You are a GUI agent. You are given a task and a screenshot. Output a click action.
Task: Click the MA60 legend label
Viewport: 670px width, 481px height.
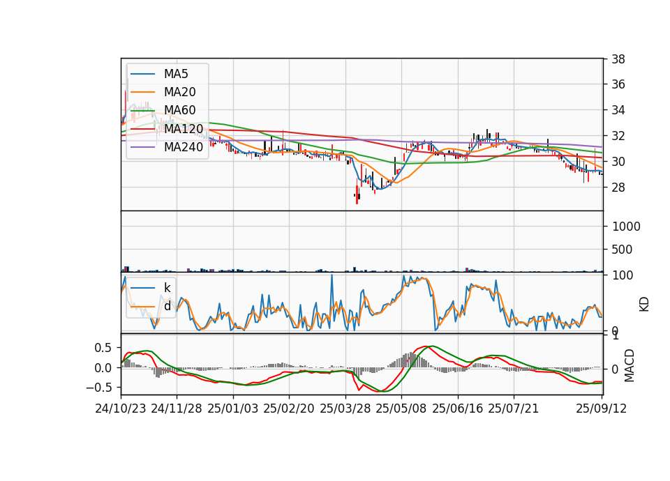pyautogui.click(x=179, y=110)
